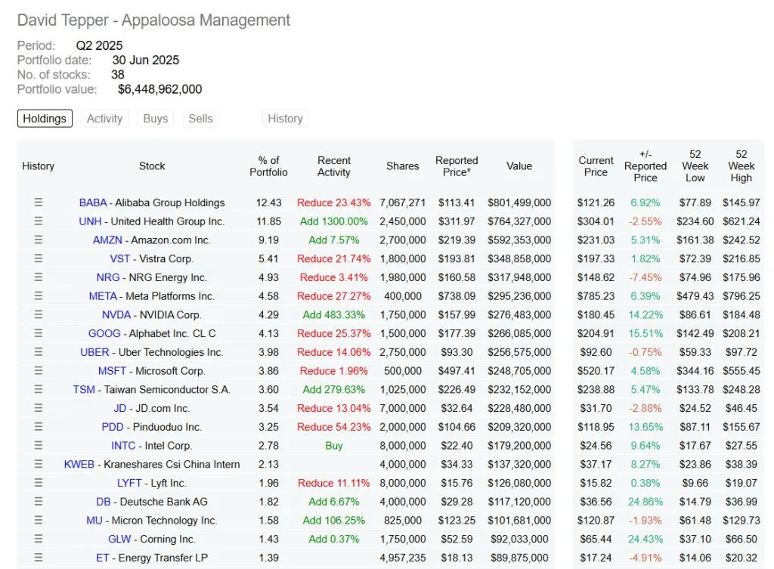This screenshot has height=569, width=774.
Task: Click the 'Value' column header
Action: point(519,166)
